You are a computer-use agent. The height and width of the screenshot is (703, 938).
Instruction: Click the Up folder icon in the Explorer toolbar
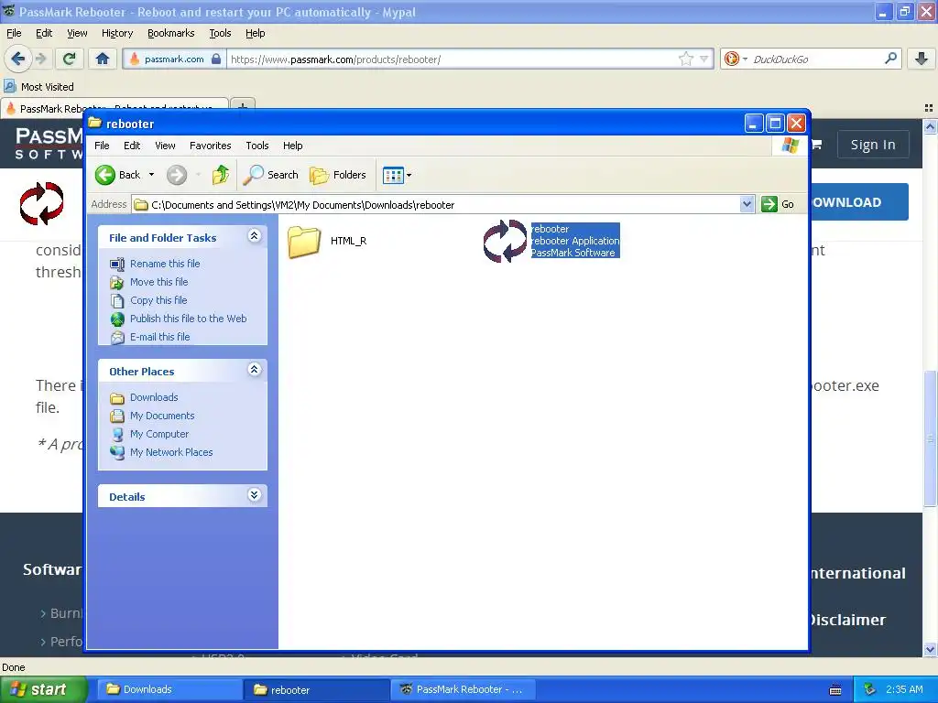coord(220,175)
